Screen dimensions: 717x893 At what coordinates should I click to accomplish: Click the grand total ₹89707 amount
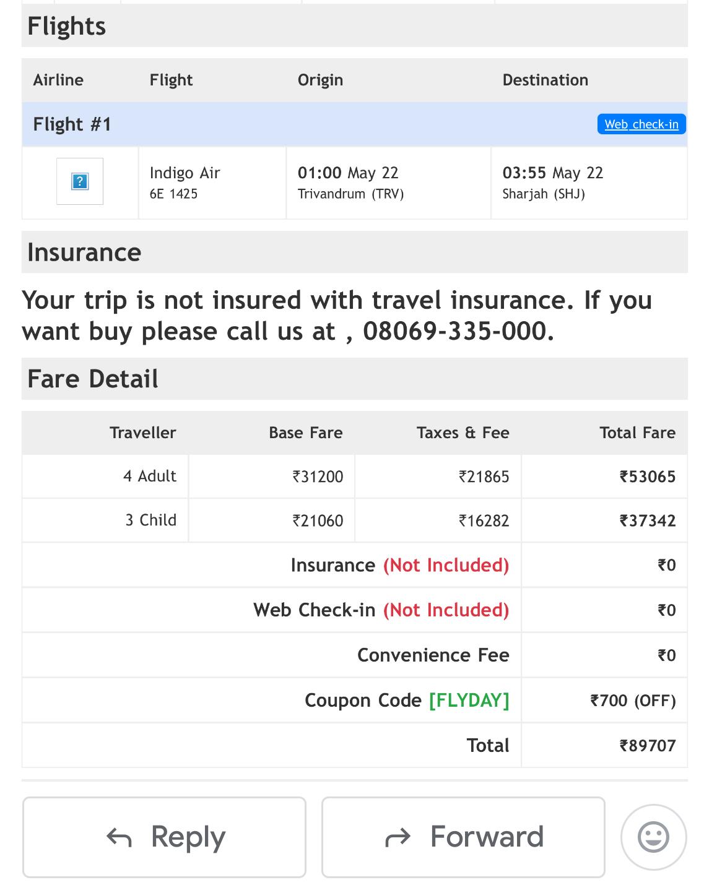[648, 745]
